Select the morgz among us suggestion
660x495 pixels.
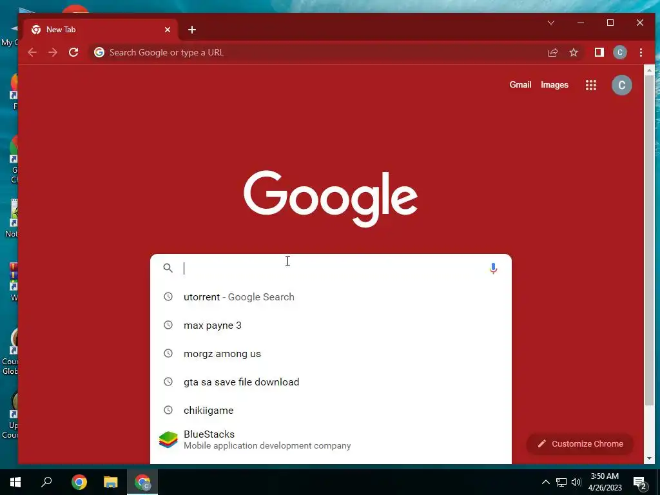[331, 354]
